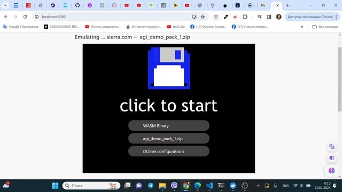Open Docker Desktop from the taskbar
The image size is (342, 192).
233,186
